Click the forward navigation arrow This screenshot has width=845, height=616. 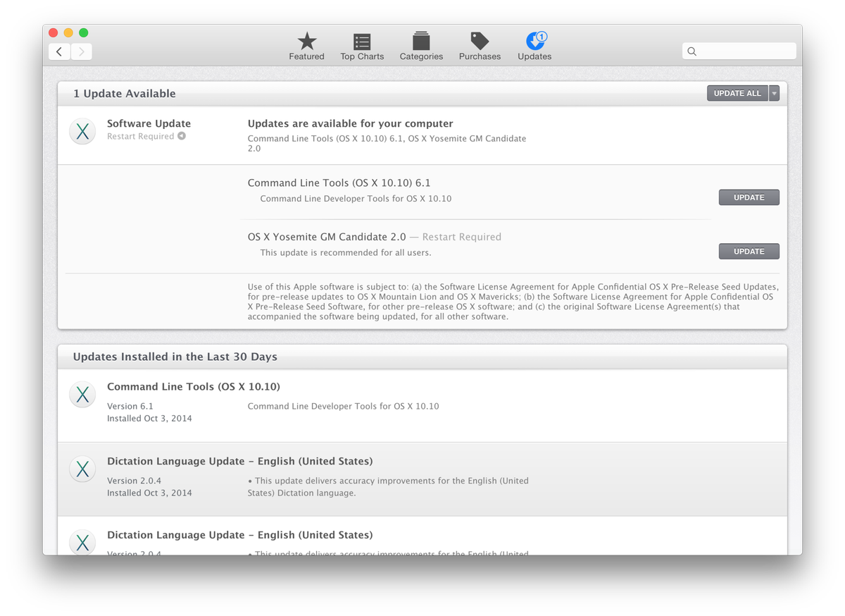coord(81,51)
